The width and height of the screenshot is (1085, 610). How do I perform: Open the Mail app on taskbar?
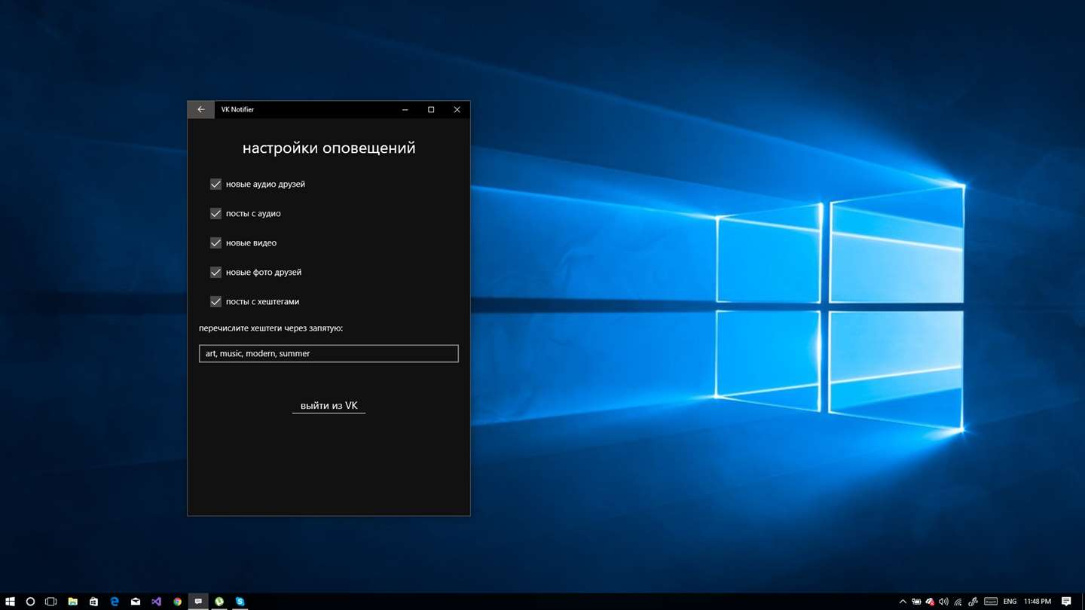pos(136,602)
